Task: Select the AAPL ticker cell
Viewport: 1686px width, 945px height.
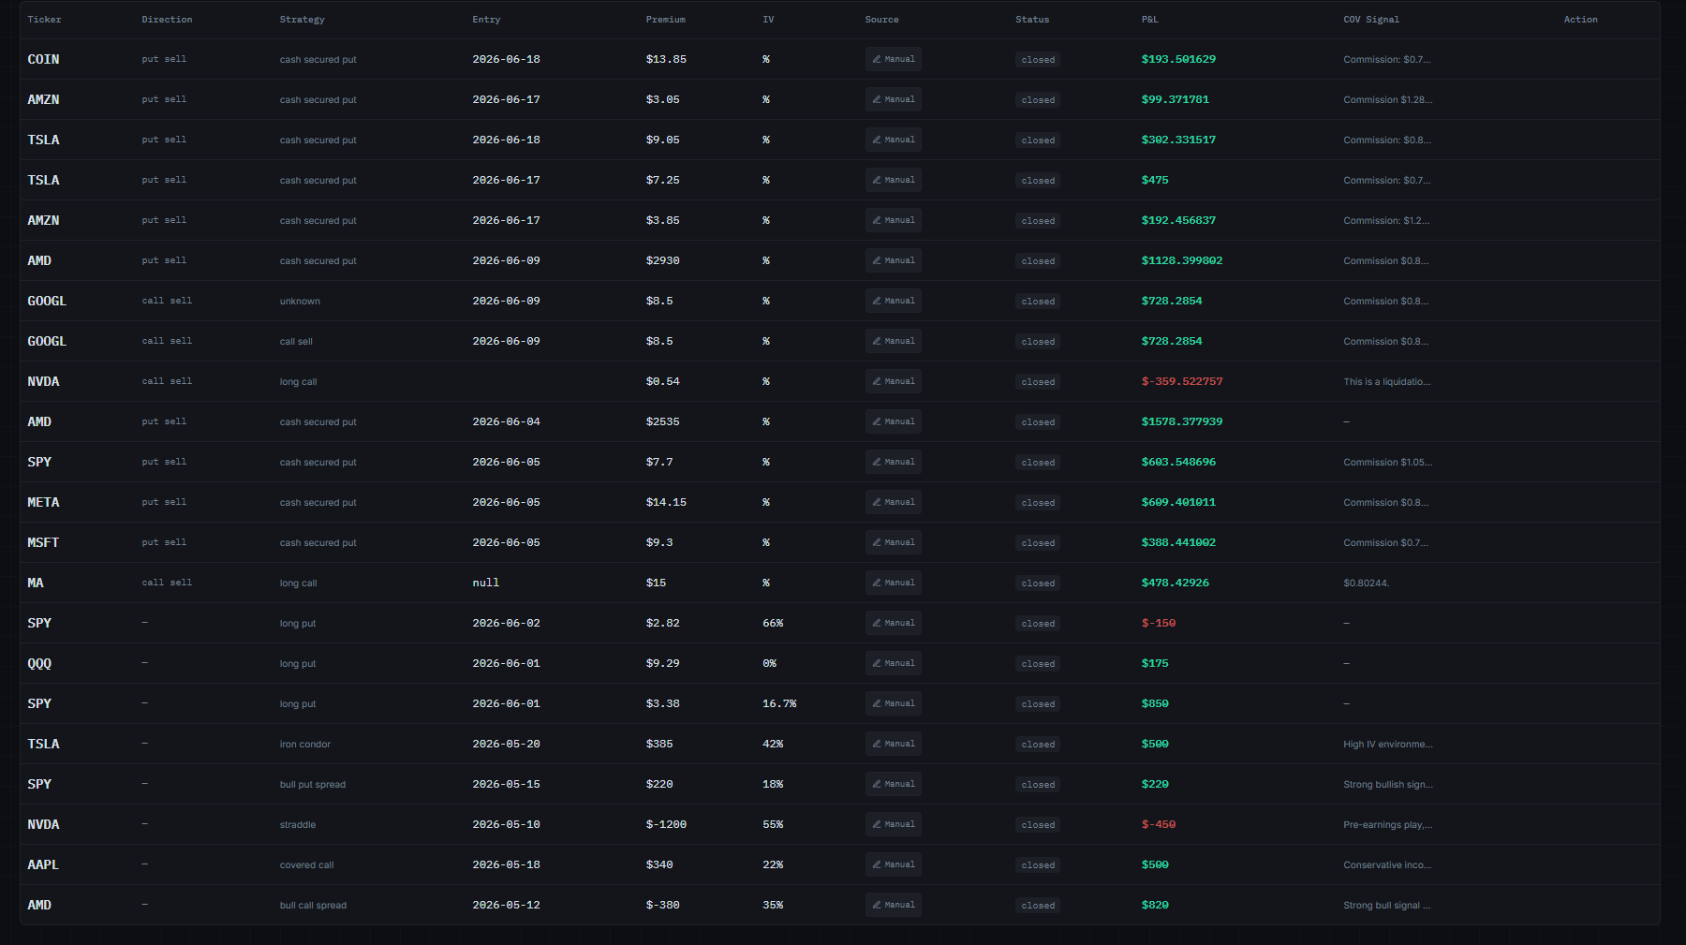Action: tap(43, 864)
